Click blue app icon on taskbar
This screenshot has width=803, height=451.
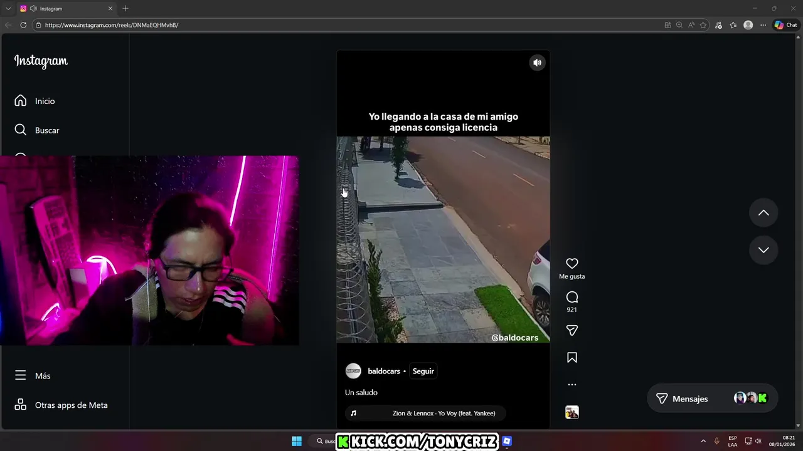coord(507,441)
